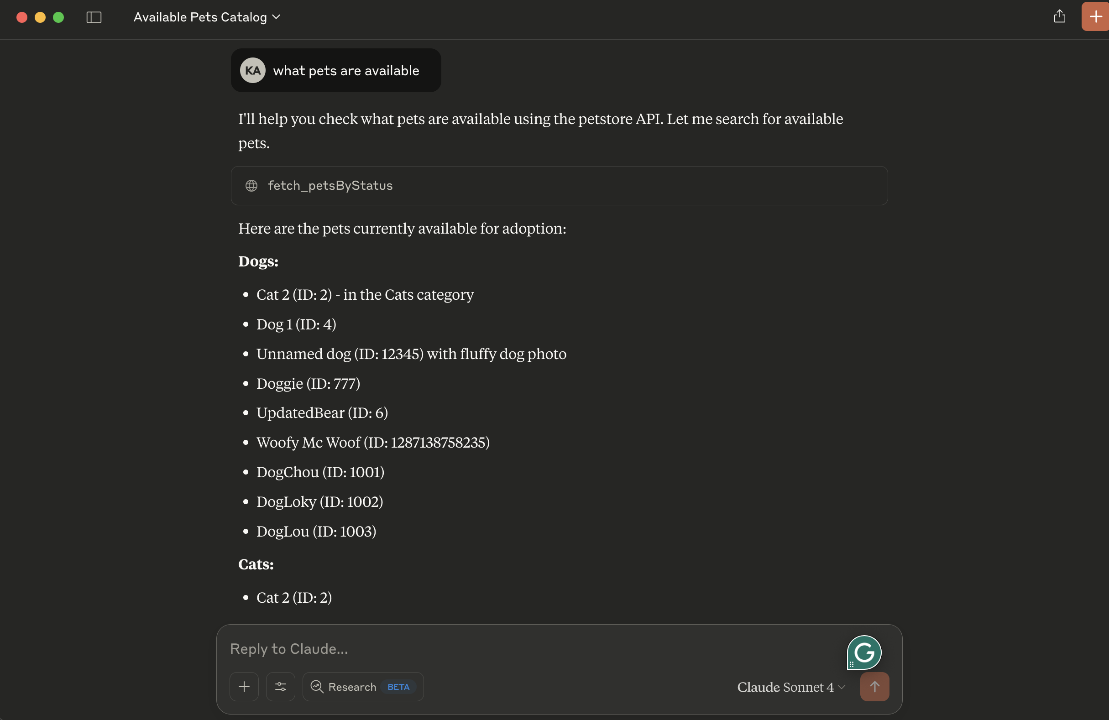Click the Woofy Mc Woof list entry
The height and width of the screenshot is (720, 1109).
373,443
